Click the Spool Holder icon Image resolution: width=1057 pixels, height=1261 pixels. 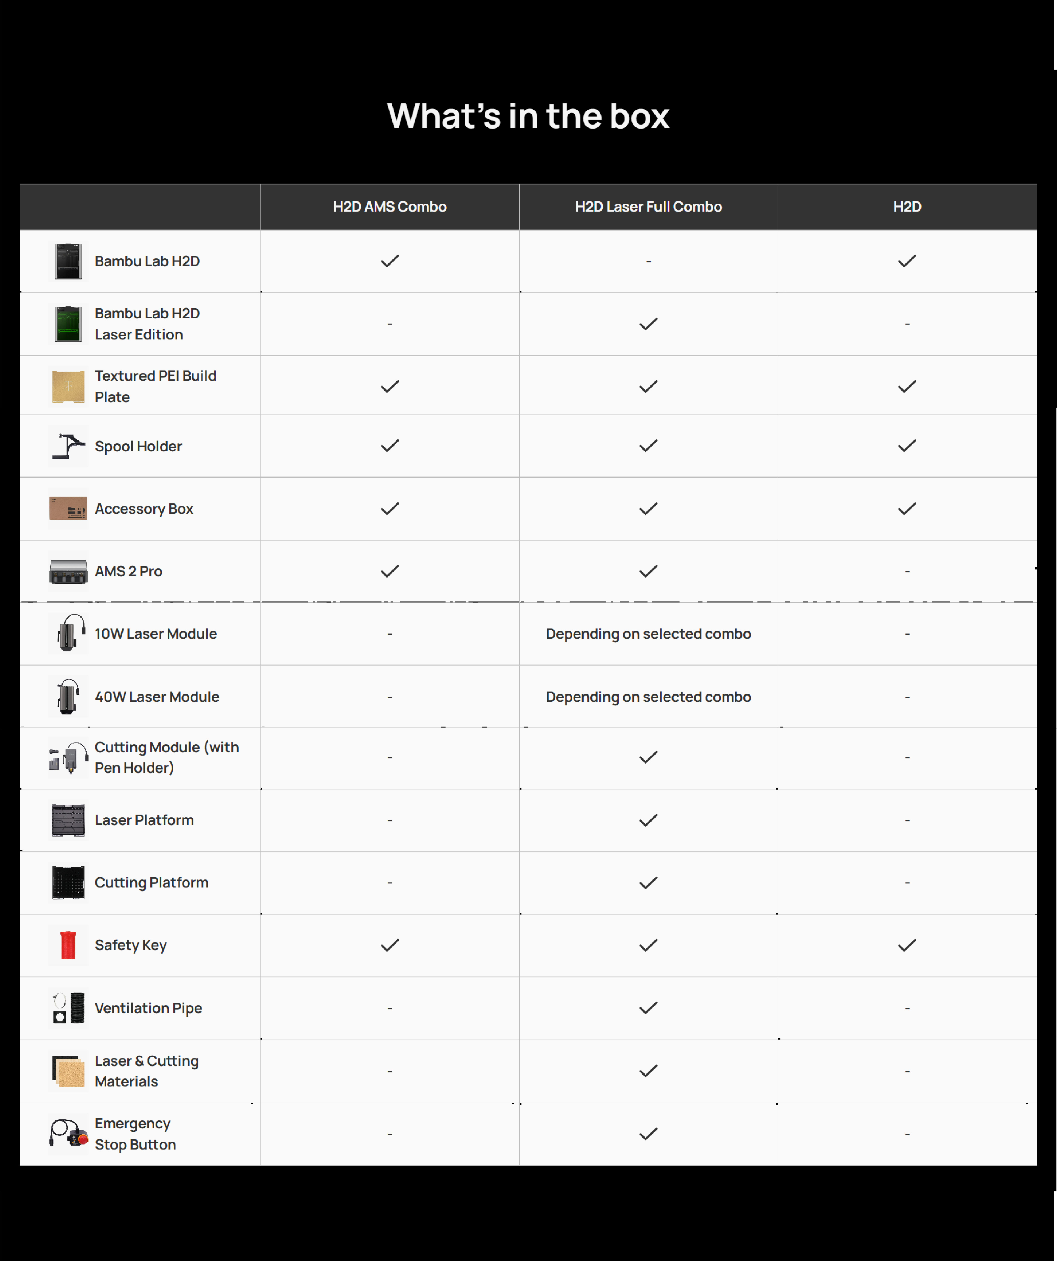pos(68,446)
